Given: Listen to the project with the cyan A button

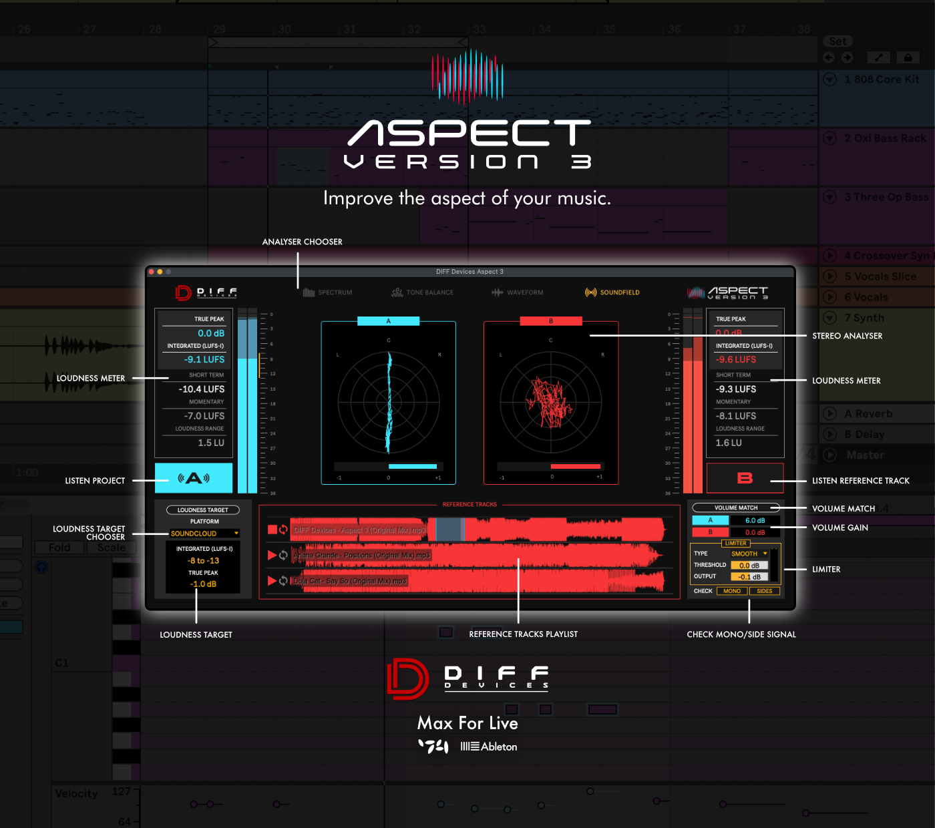Looking at the screenshot, I should [x=194, y=478].
